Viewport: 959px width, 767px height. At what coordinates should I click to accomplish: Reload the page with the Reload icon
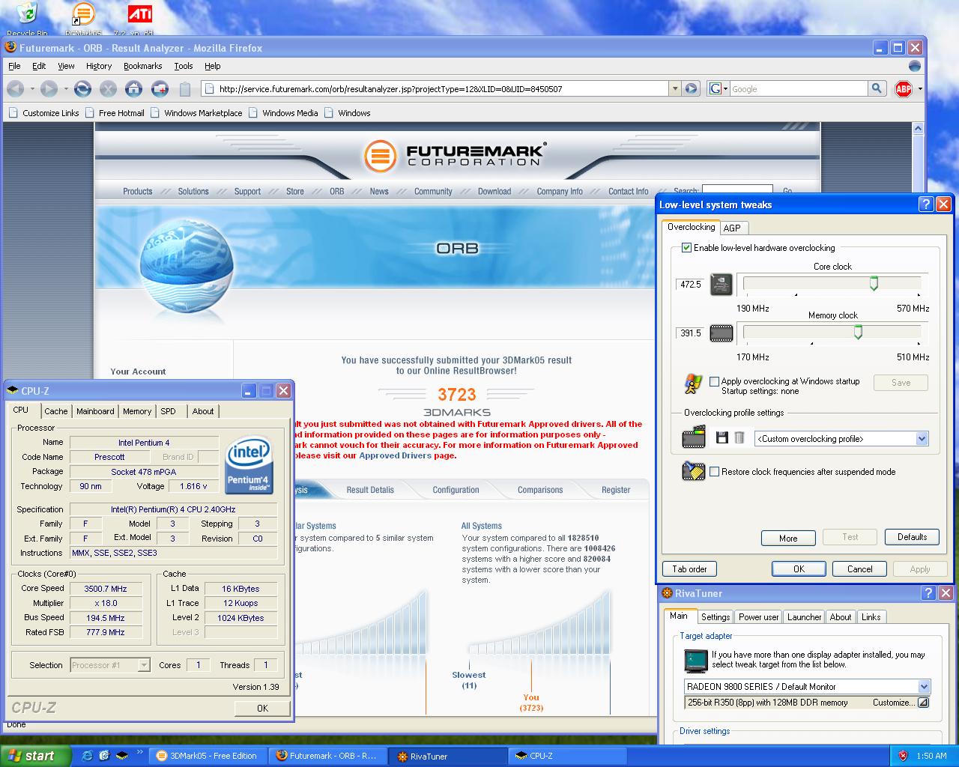(82, 89)
